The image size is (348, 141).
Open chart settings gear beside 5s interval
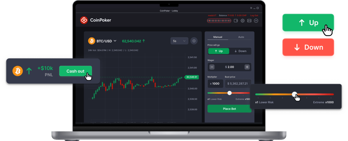[194, 41]
